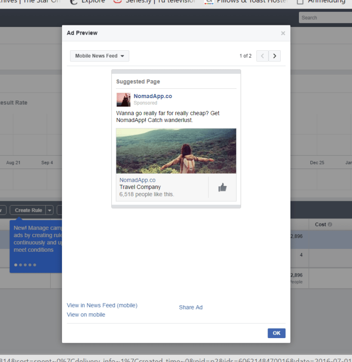Click the Cost column info icon
Screen dimensions: 352x362
(x=330, y=224)
